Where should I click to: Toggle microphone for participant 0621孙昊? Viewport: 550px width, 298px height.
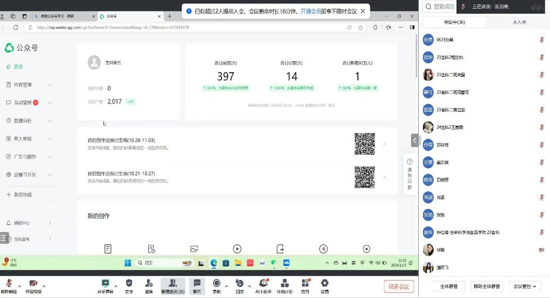(542, 40)
